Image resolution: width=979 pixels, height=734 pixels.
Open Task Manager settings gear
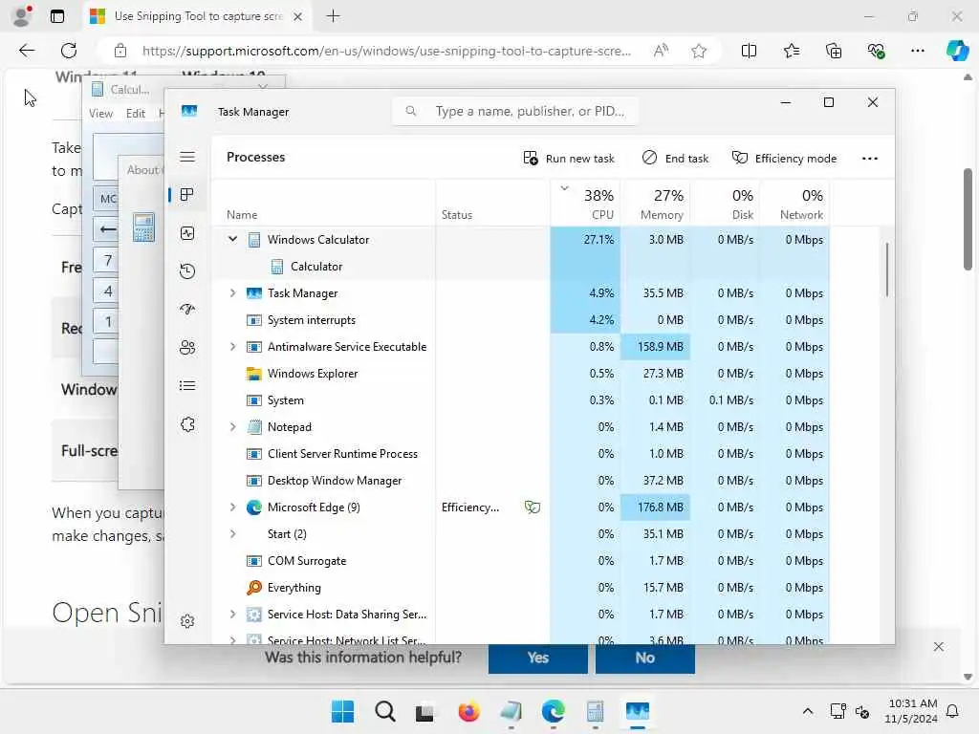[x=187, y=621]
